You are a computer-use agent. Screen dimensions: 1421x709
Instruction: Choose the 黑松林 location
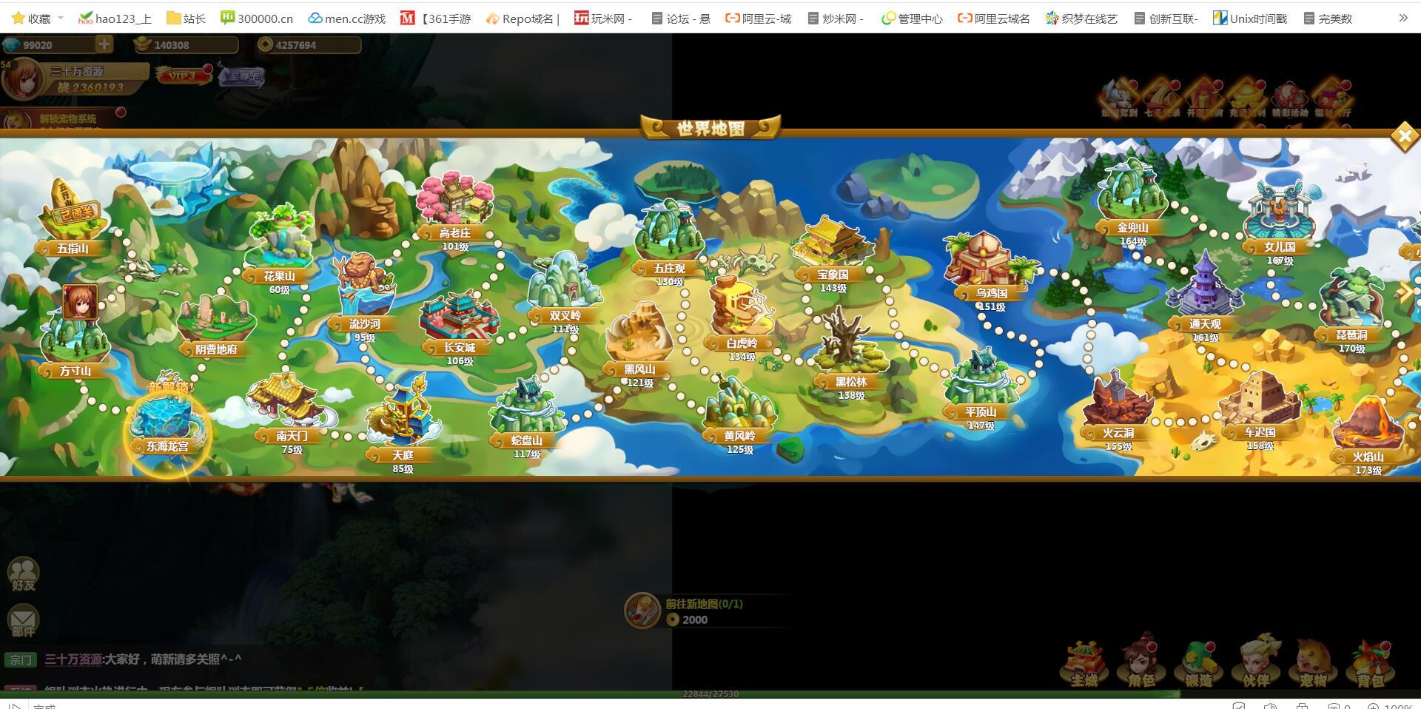850,348
